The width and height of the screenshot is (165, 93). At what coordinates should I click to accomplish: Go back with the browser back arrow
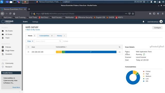pyautogui.click(x=2, y=14)
